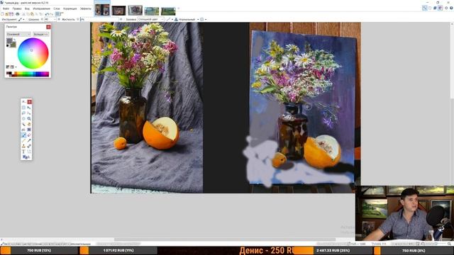Image resolution: width=454 pixels, height=255 pixels.
Task: Select the Pan hand tool
Action: 29,124
